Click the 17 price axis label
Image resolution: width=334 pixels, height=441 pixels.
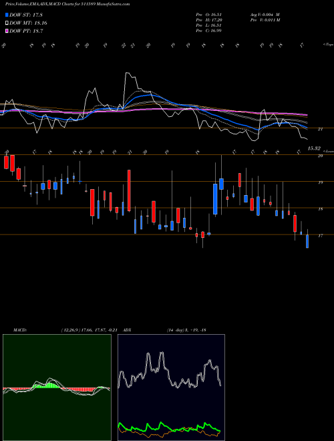point(320,236)
